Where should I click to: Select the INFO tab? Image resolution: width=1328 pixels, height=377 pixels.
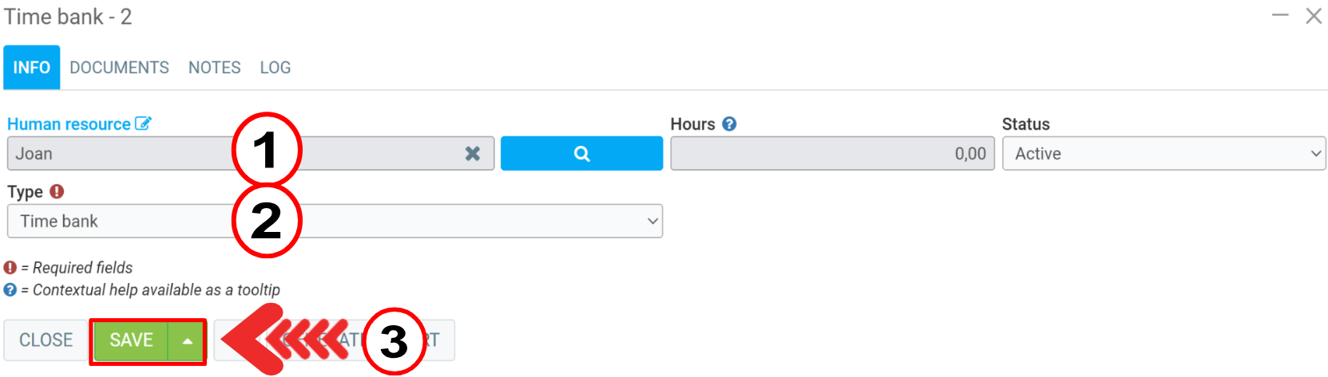pyautogui.click(x=32, y=68)
